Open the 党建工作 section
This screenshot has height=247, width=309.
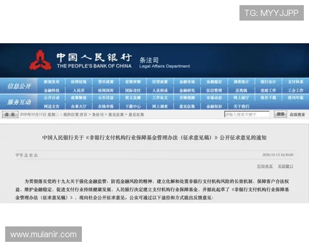[x=268, y=91]
